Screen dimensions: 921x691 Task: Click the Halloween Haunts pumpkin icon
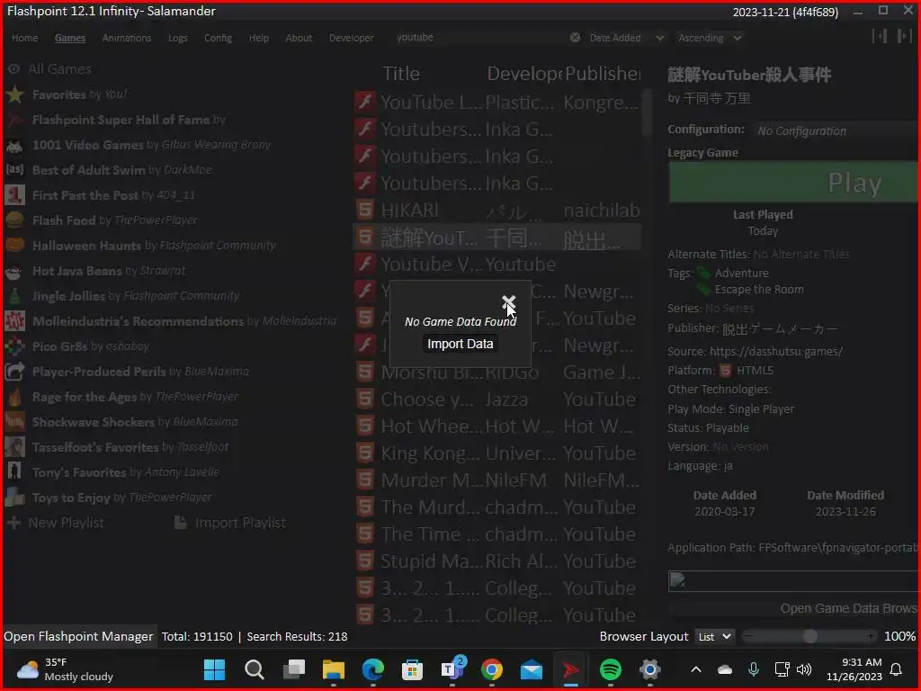14,245
